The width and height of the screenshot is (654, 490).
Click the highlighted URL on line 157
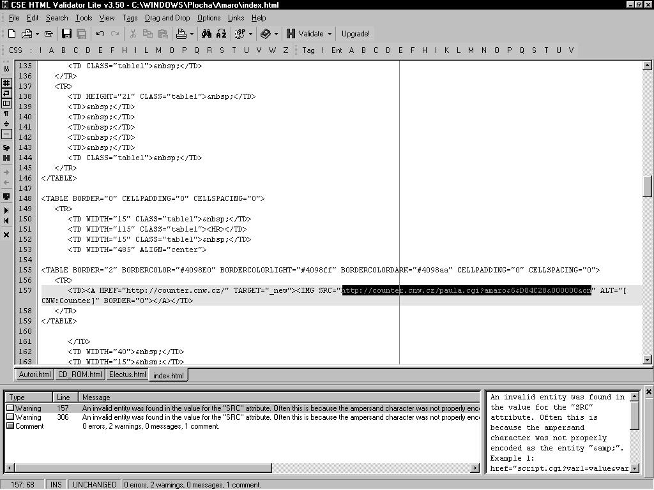[x=467, y=290]
